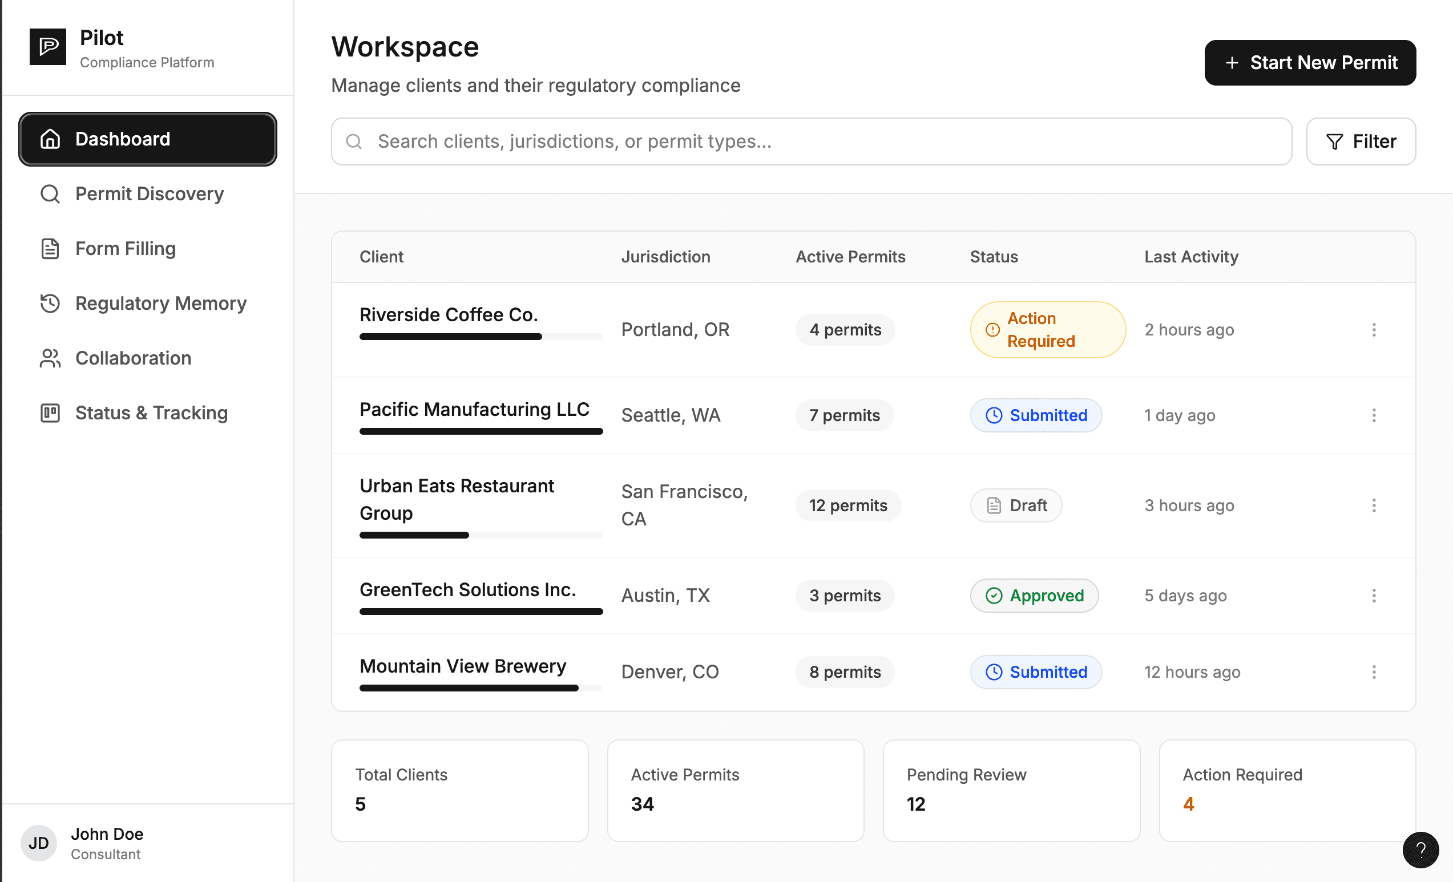This screenshot has height=882, width=1453.
Task: Click the JD user avatar
Action: pyautogui.click(x=38, y=843)
